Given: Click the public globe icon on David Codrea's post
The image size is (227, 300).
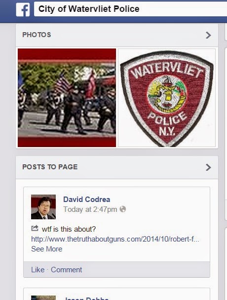Looking at the screenshot, I should [x=123, y=209].
